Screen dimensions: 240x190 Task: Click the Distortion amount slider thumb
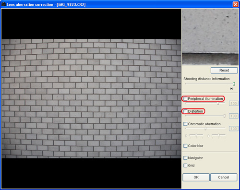click(224, 116)
